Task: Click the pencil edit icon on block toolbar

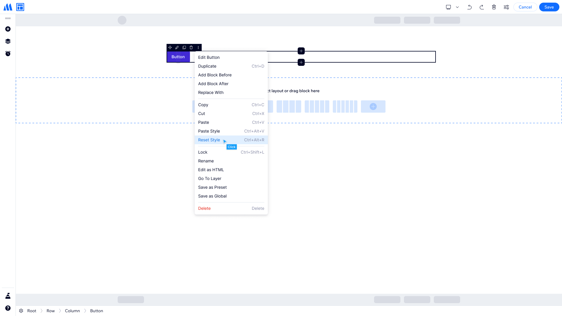Action: (x=177, y=47)
